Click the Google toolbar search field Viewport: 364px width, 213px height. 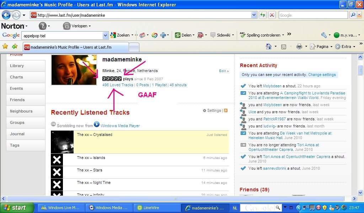point(62,36)
